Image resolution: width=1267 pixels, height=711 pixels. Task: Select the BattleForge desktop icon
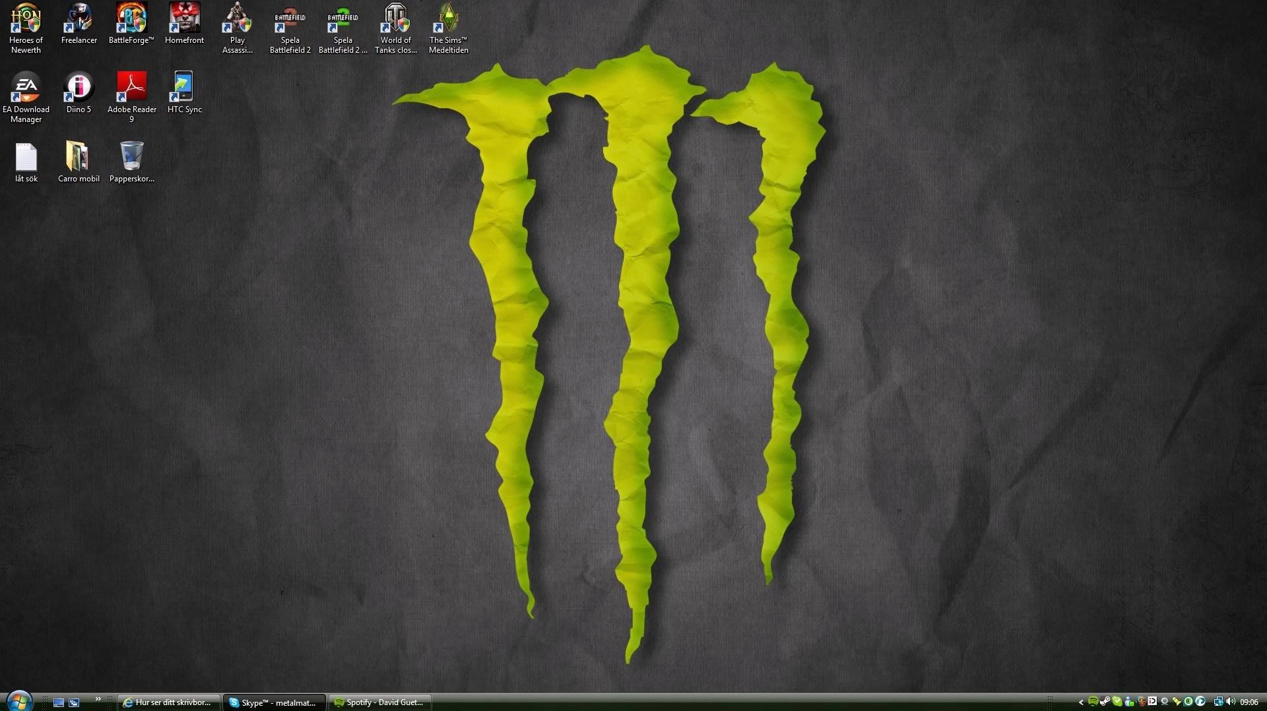(131, 24)
